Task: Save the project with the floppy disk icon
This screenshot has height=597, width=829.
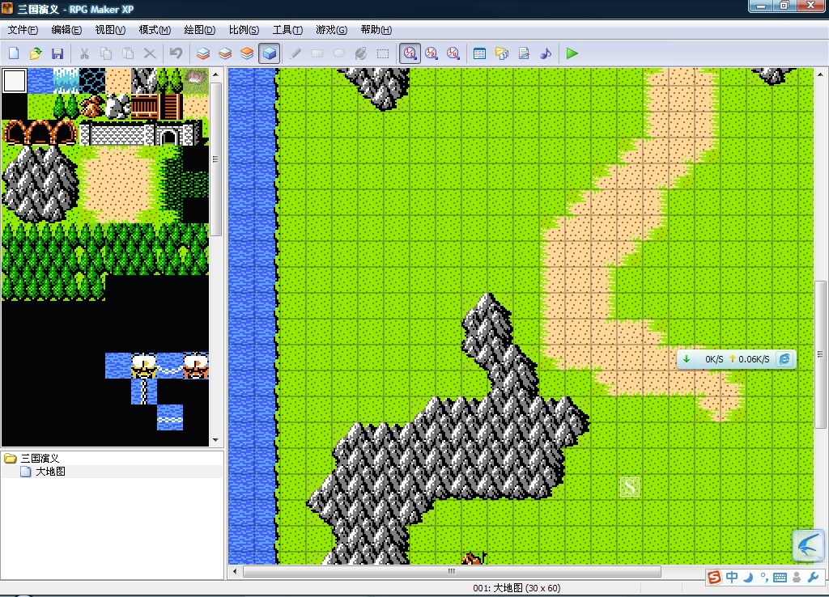Action: (57, 53)
